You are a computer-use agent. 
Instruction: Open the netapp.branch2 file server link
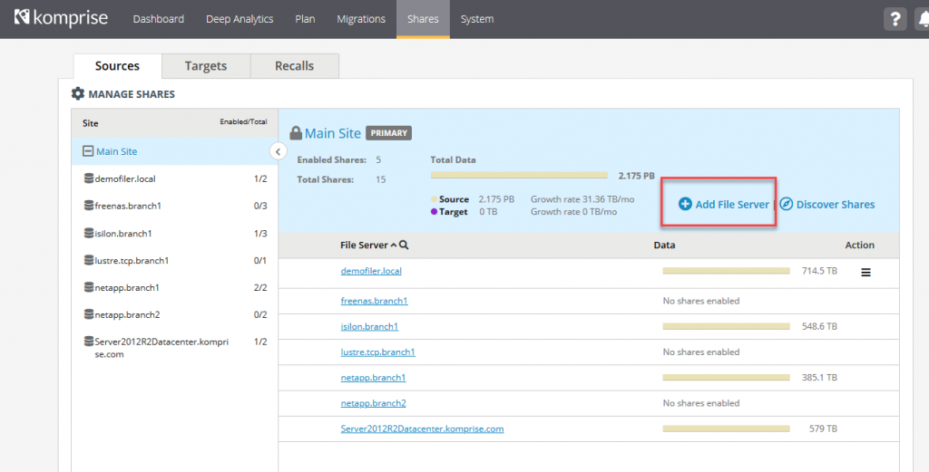(373, 403)
